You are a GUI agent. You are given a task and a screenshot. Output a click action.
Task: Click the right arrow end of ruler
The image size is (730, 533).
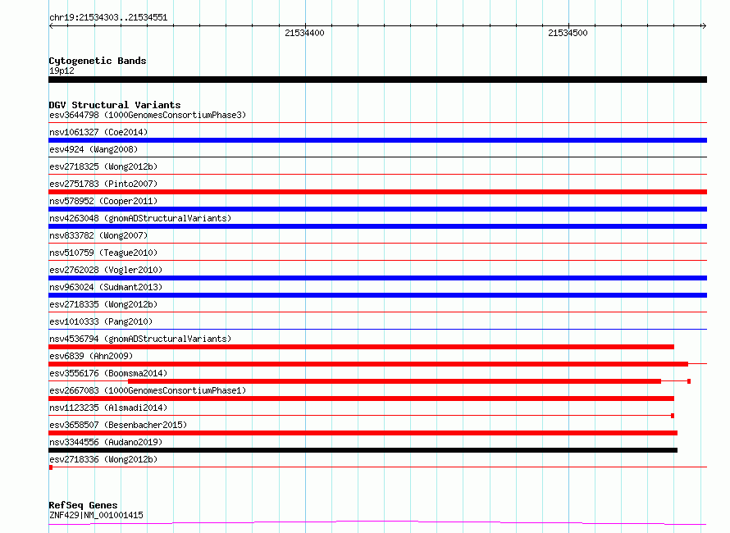click(x=704, y=25)
